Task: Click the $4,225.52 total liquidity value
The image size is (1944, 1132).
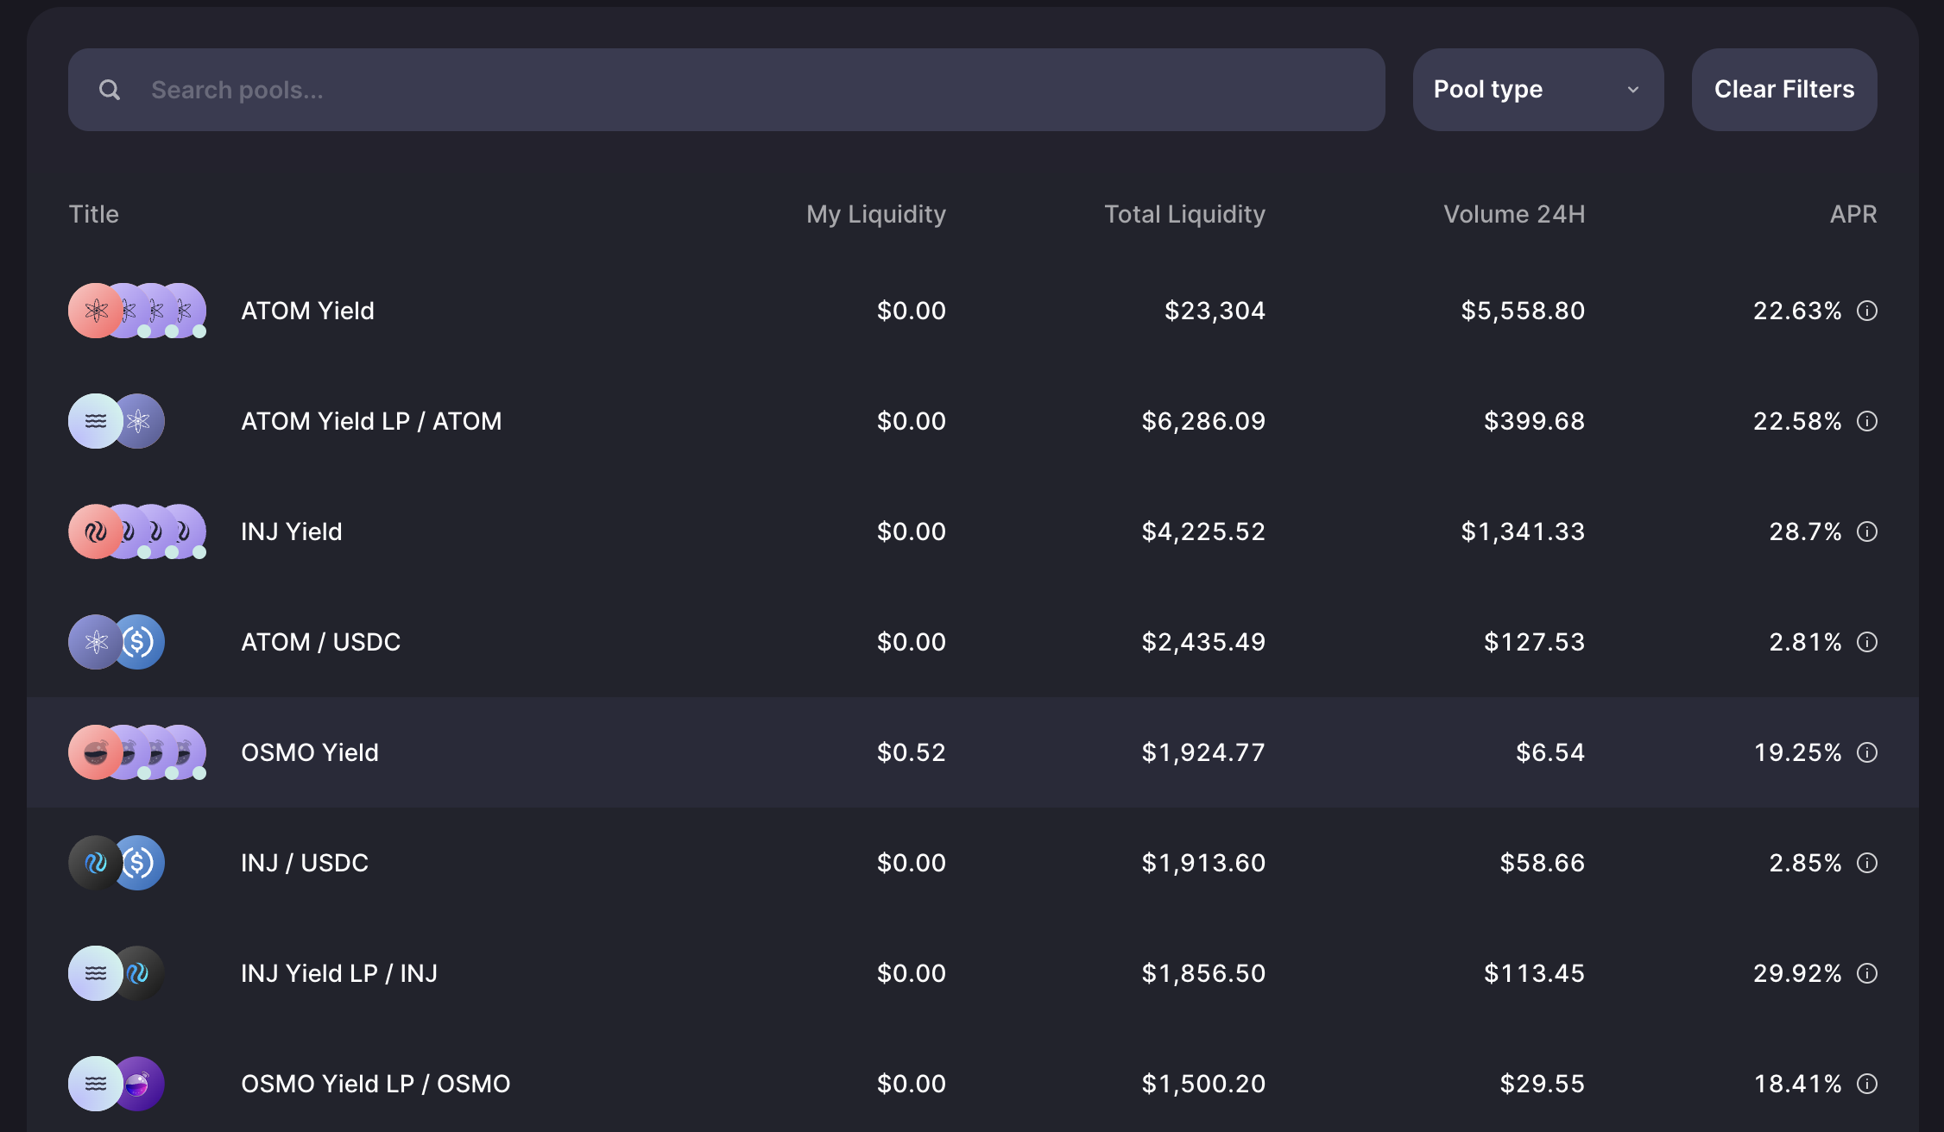Action: 1203,531
